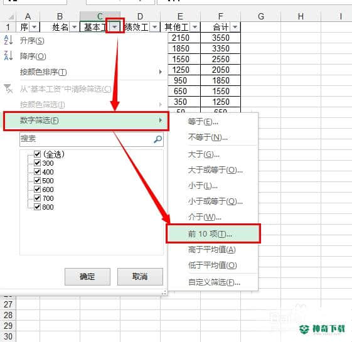Click the 取消 button
This screenshot has height=342, width=352.
(x=140, y=277)
